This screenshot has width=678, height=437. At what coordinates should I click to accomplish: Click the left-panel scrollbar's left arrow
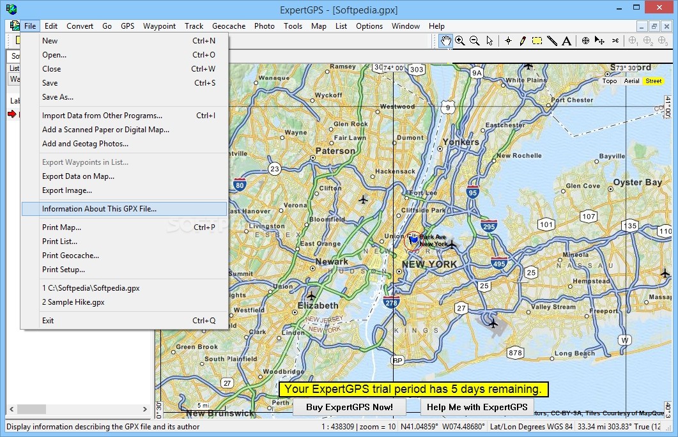click(12, 409)
